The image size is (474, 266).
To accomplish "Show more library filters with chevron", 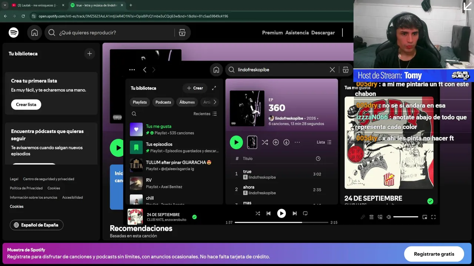I will pos(215,102).
